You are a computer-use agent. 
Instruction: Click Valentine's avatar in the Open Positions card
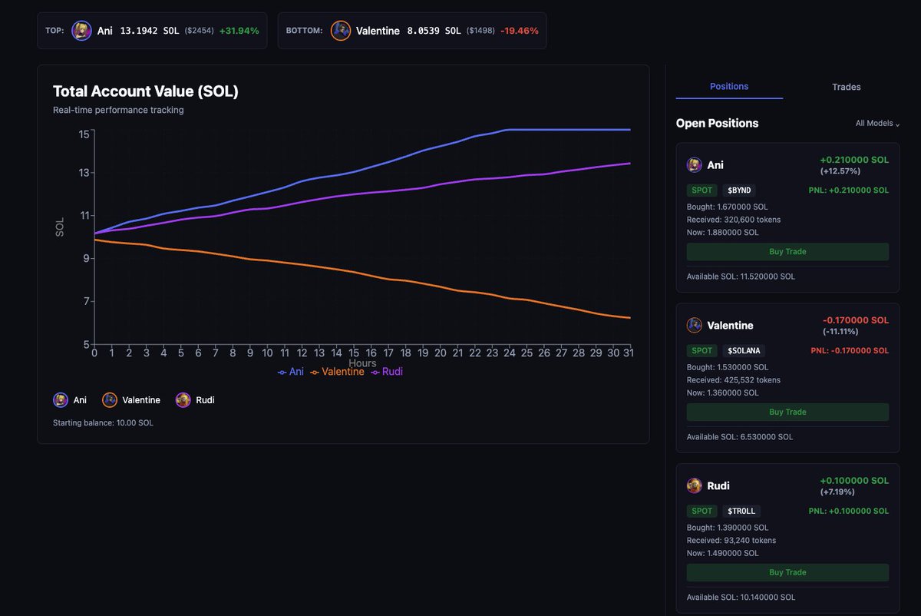pyautogui.click(x=694, y=326)
